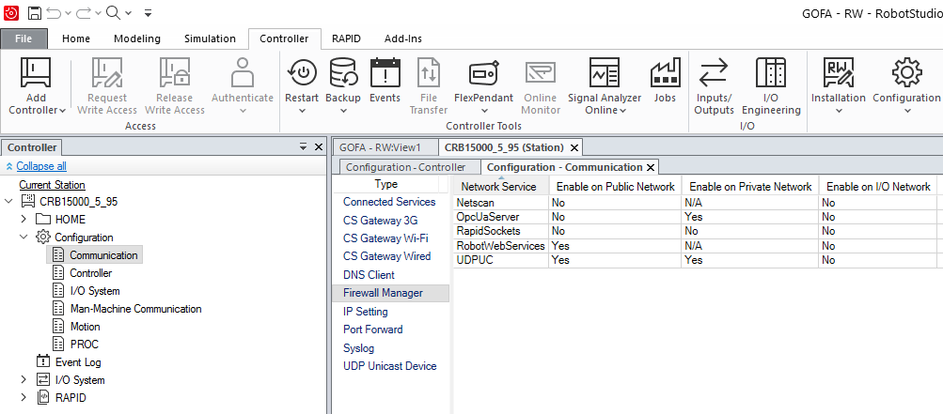Close the Configuration - Communication tab
This screenshot has height=414, width=943.
pos(650,167)
